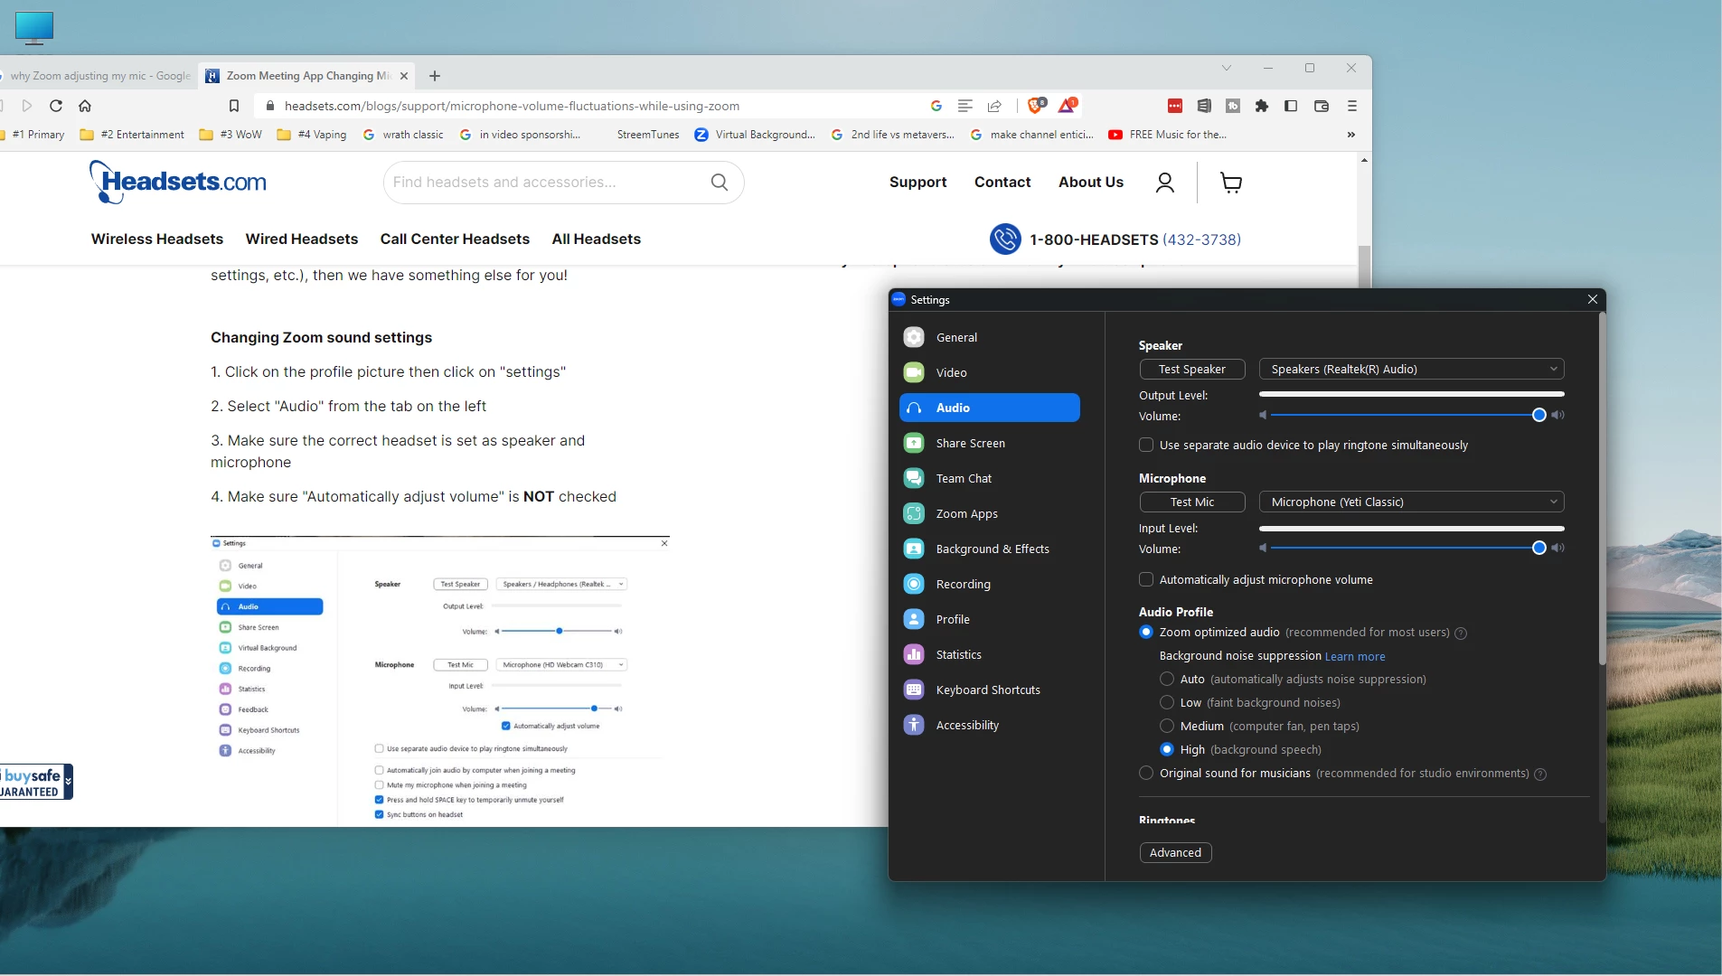Enable separate audio device for ringtone
This screenshot has width=1722, height=976.
pyautogui.click(x=1146, y=445)
